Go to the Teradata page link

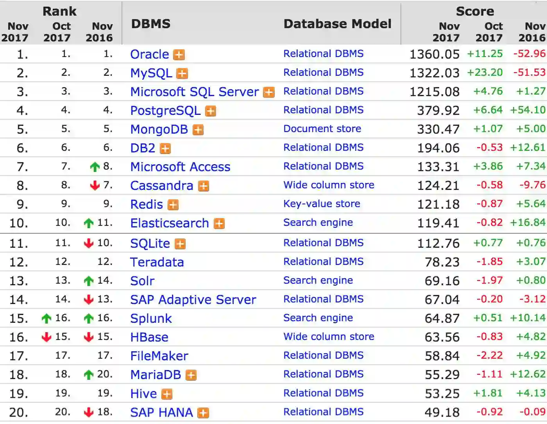click(157, 262)
